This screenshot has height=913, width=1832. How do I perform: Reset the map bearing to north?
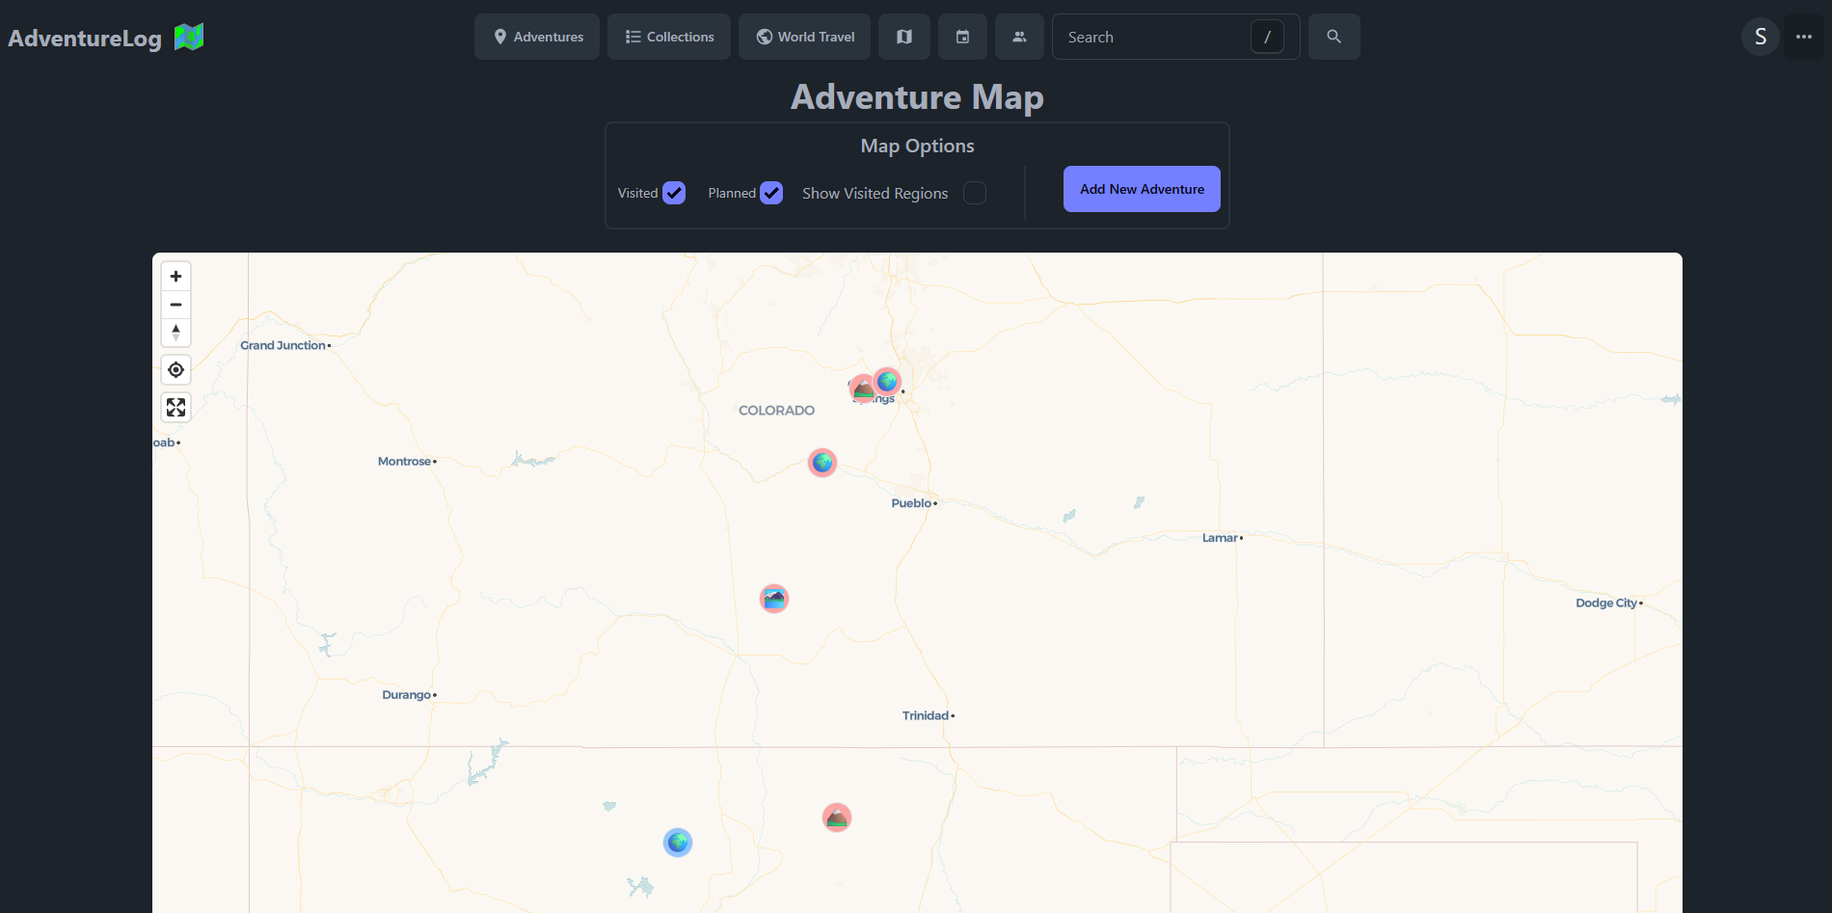coord(175,333)
